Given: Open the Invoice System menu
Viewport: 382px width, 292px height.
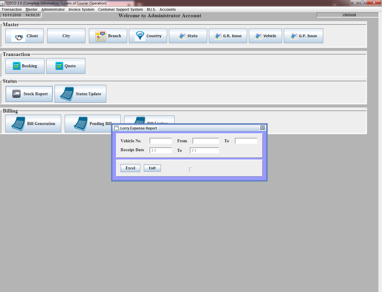Looking at the screenshot, I should (81, 10).
